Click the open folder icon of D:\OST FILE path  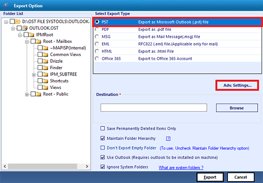coord(18,21)
